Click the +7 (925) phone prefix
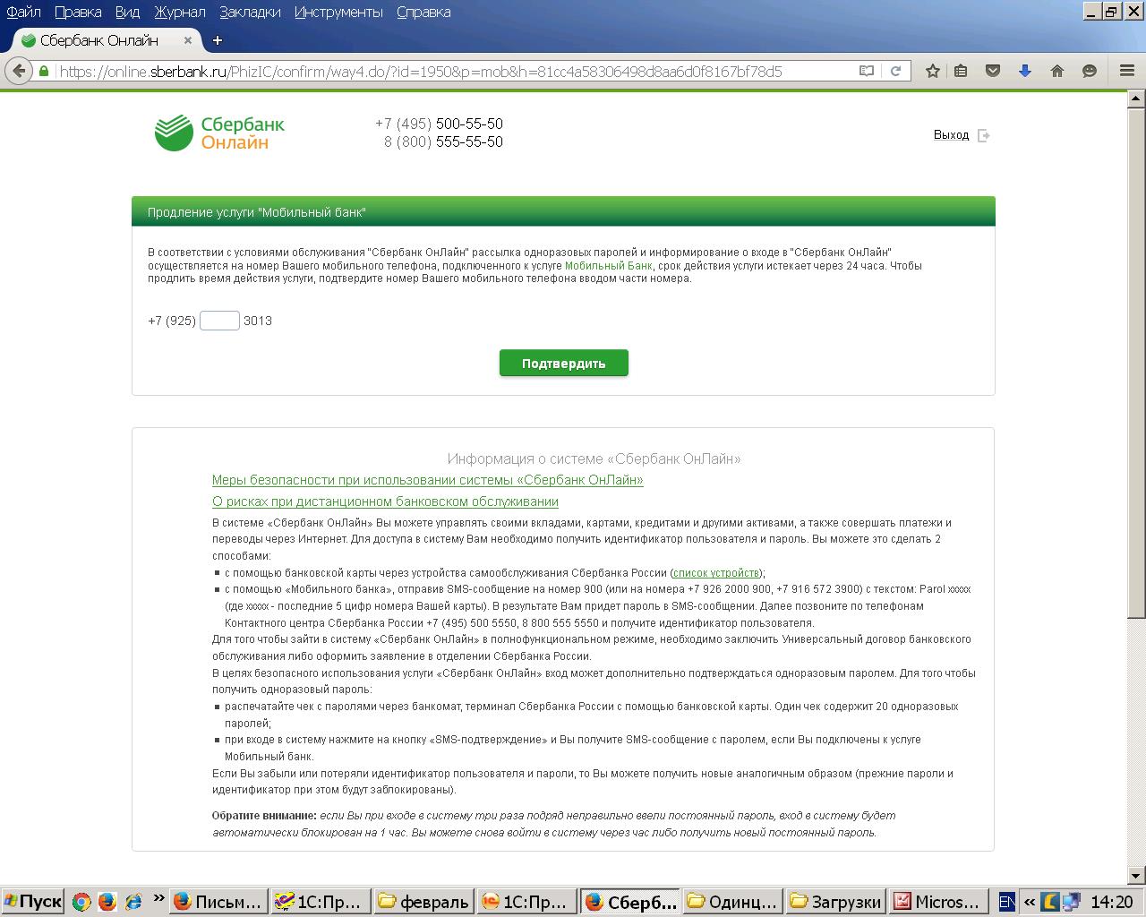 click(x=172, y=321)
